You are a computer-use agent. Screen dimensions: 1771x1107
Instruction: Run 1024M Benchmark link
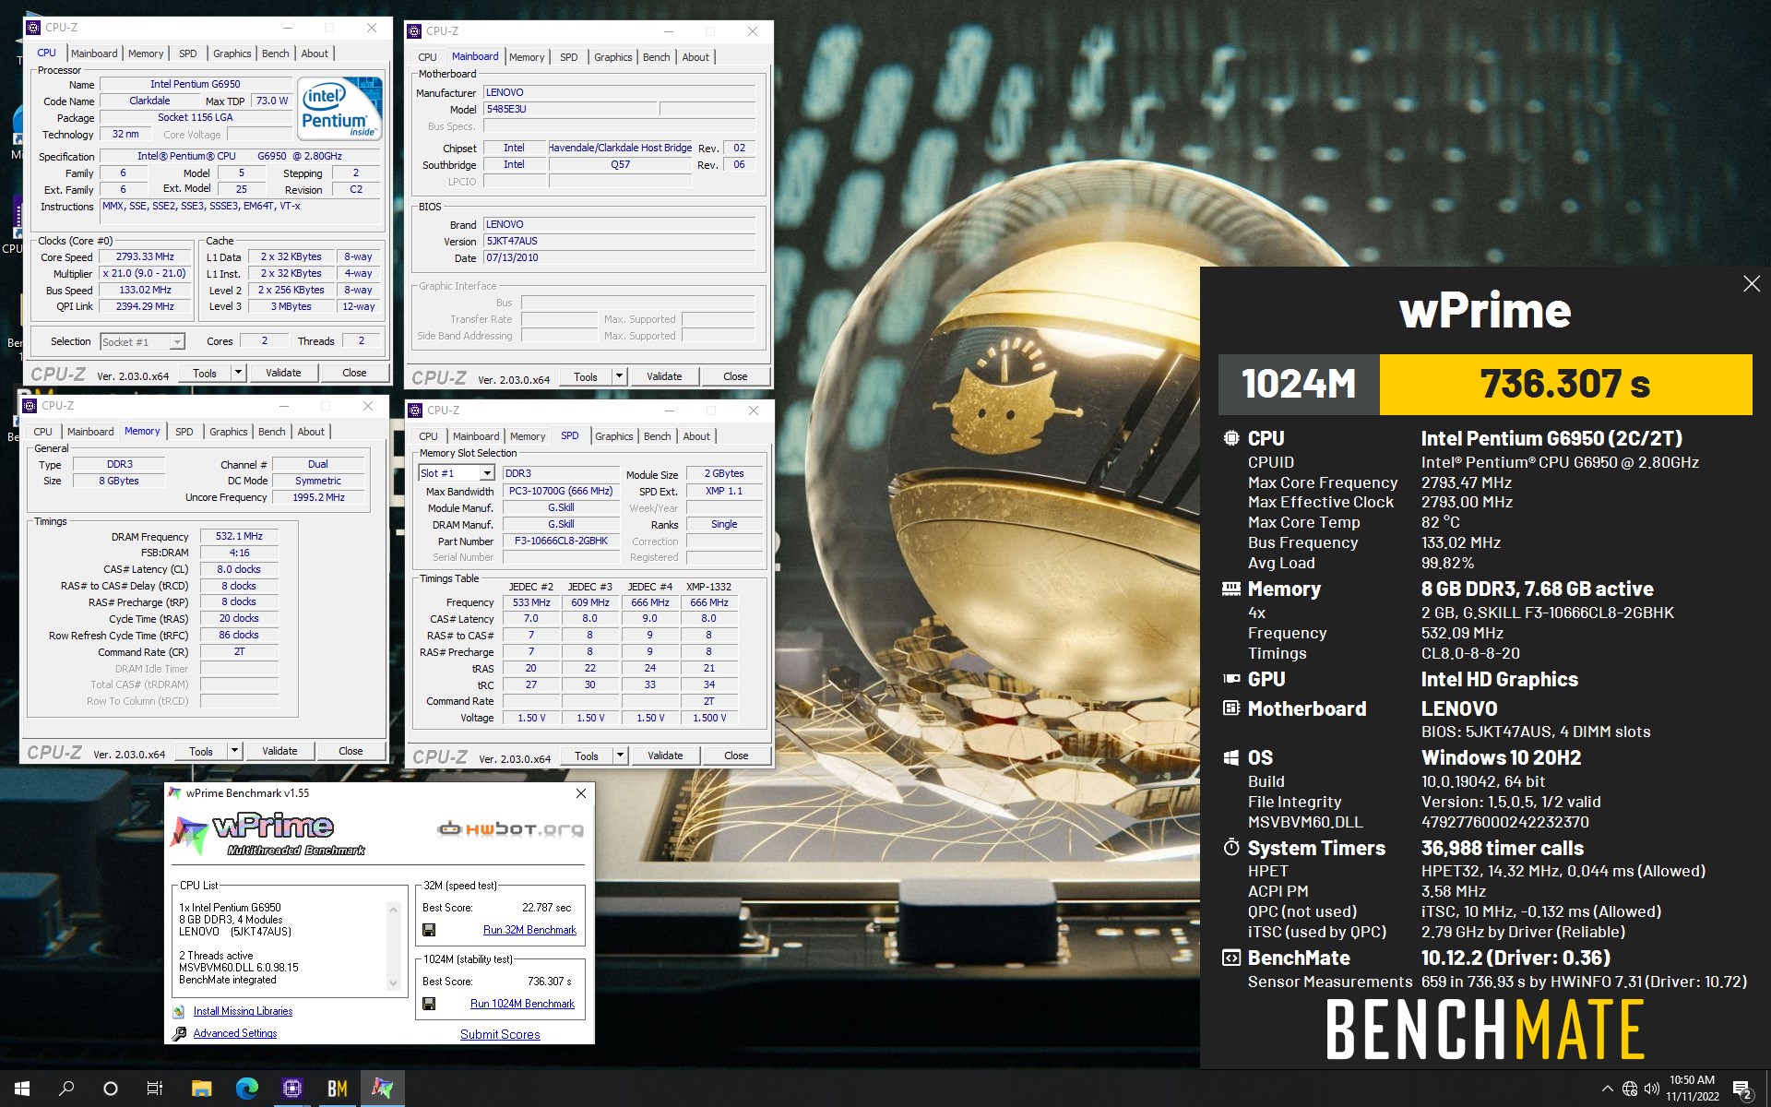522,1004
